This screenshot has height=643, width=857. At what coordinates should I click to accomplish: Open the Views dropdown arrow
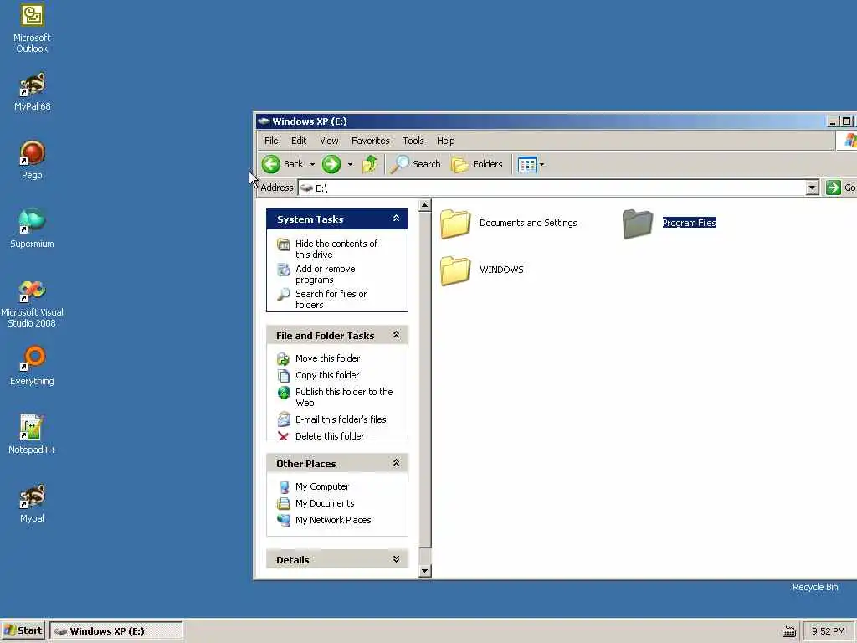point(541,164)
